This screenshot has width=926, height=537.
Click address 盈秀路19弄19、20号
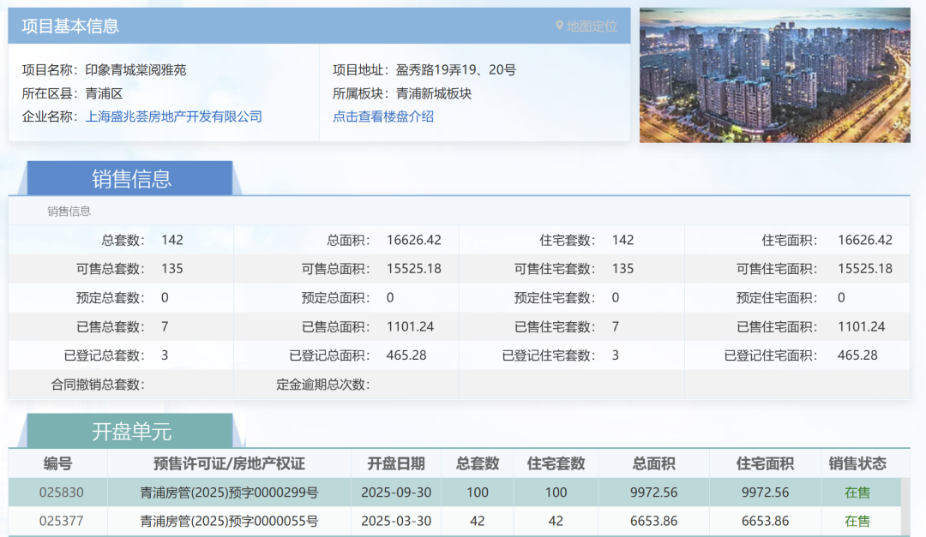[456, 70]
